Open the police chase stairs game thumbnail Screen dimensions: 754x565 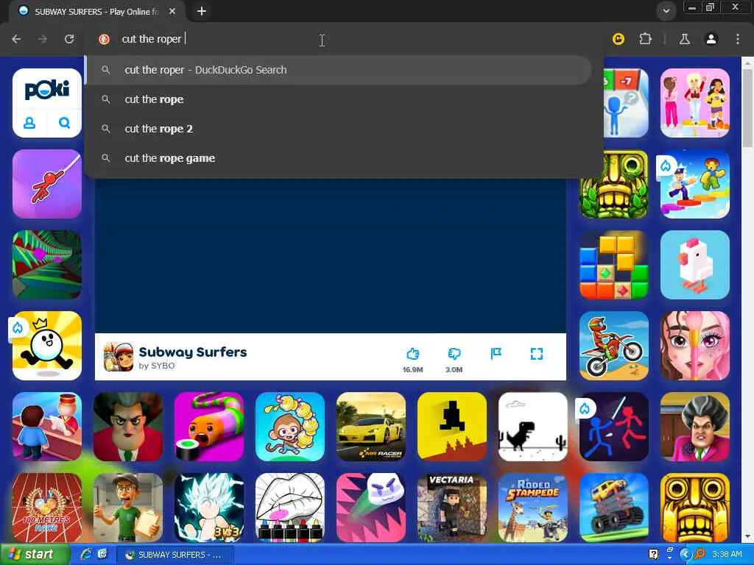pos(695,184)
